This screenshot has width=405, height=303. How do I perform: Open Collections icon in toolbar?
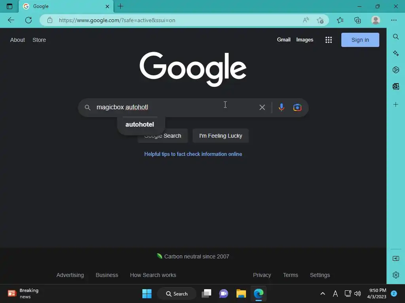358,20
